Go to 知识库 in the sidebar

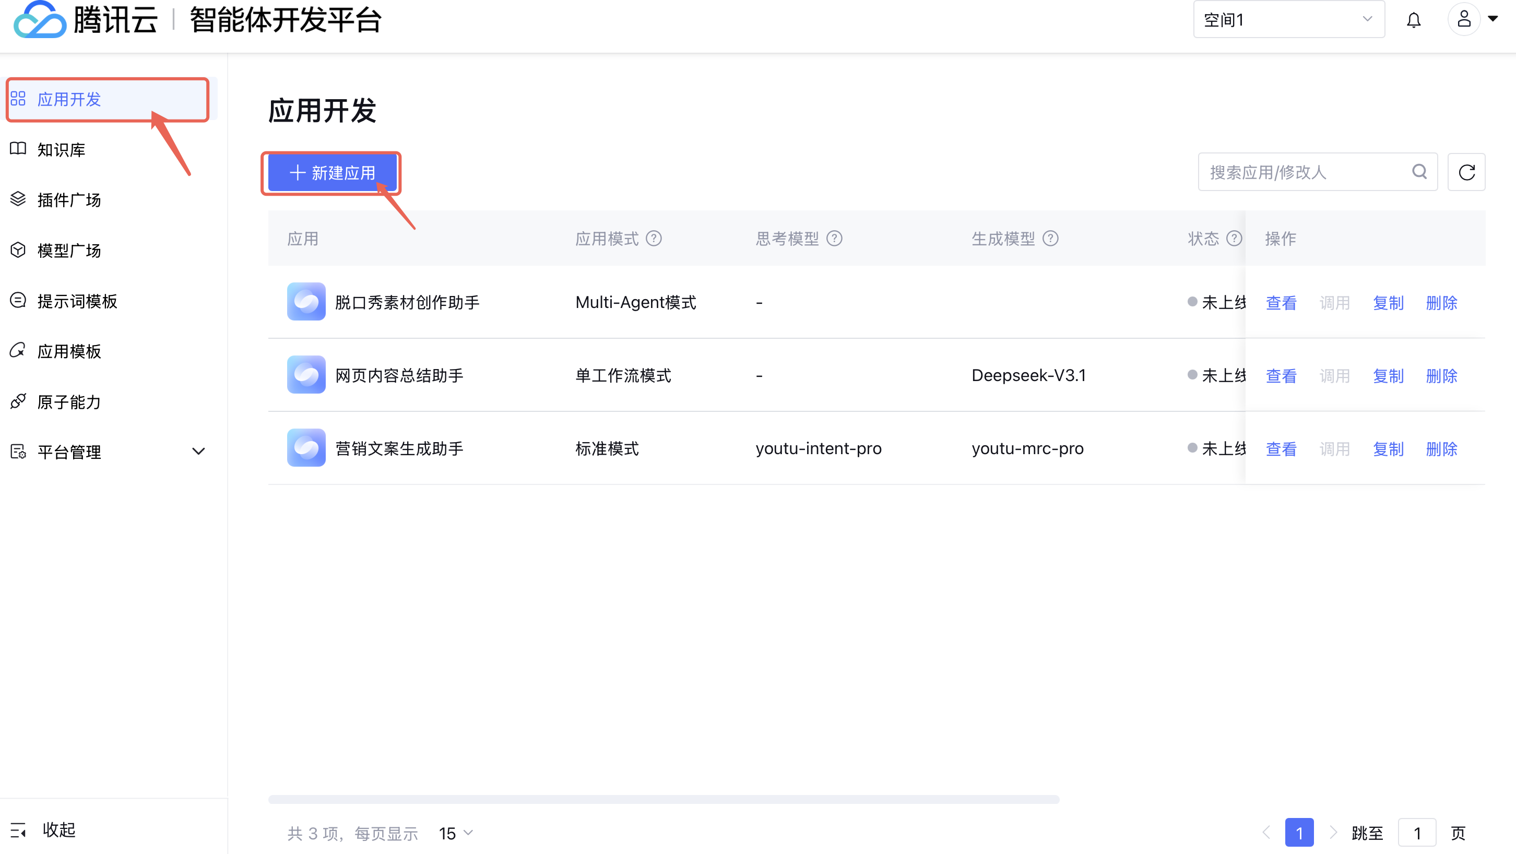click(x=61, y=149)
